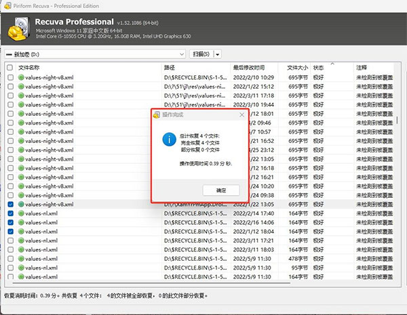Expand the arrow beside 扫描(S) button
Screen dimensions: 407x315
218,54
